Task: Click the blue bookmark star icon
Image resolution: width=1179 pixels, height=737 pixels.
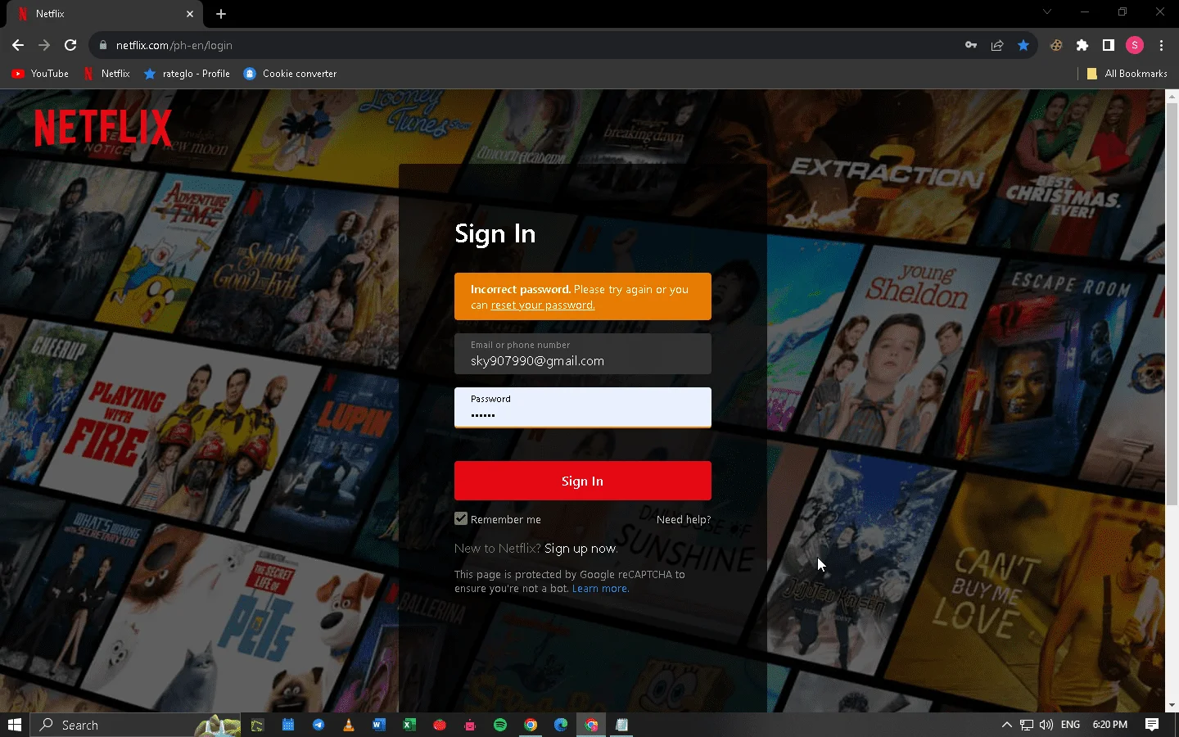Action: coord(1023,45)
